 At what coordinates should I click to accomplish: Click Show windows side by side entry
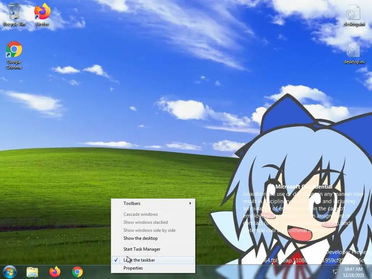point(153,230)
